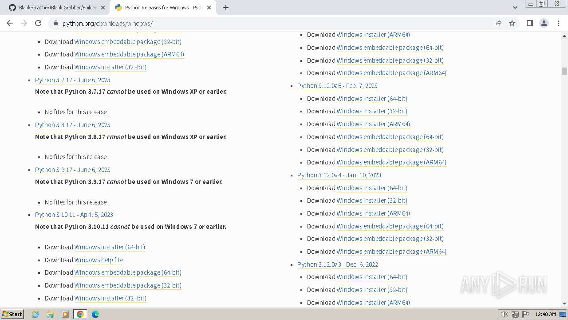Download Windows installer (64-bit) for Python 3.12.0a3
The width and height of the screenshot is (568, 320).
372,277
